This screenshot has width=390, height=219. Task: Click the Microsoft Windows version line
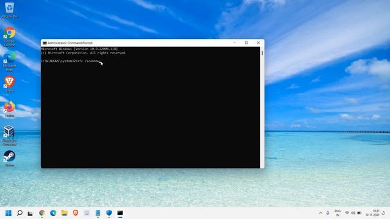coord(79,49)
